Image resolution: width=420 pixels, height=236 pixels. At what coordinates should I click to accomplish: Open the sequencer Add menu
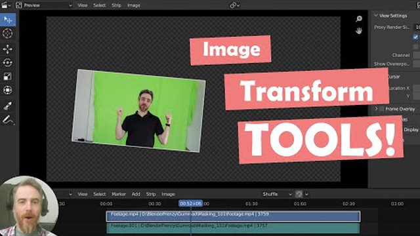(x=136, y=194)
